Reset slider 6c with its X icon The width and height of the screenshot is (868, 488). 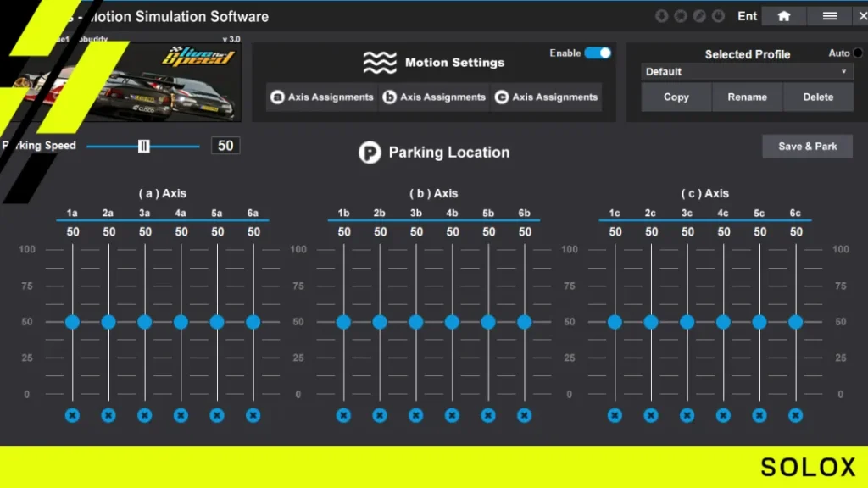[795, 415]
